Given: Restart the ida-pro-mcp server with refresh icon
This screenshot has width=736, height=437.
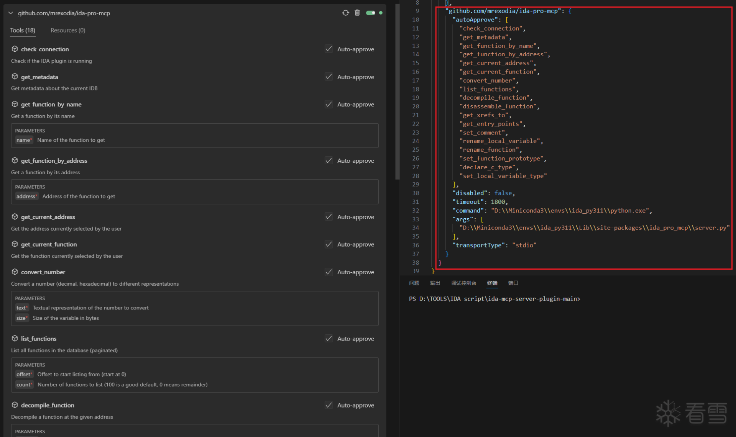Looking at the screenshot, I should click(x=345, y=13).
